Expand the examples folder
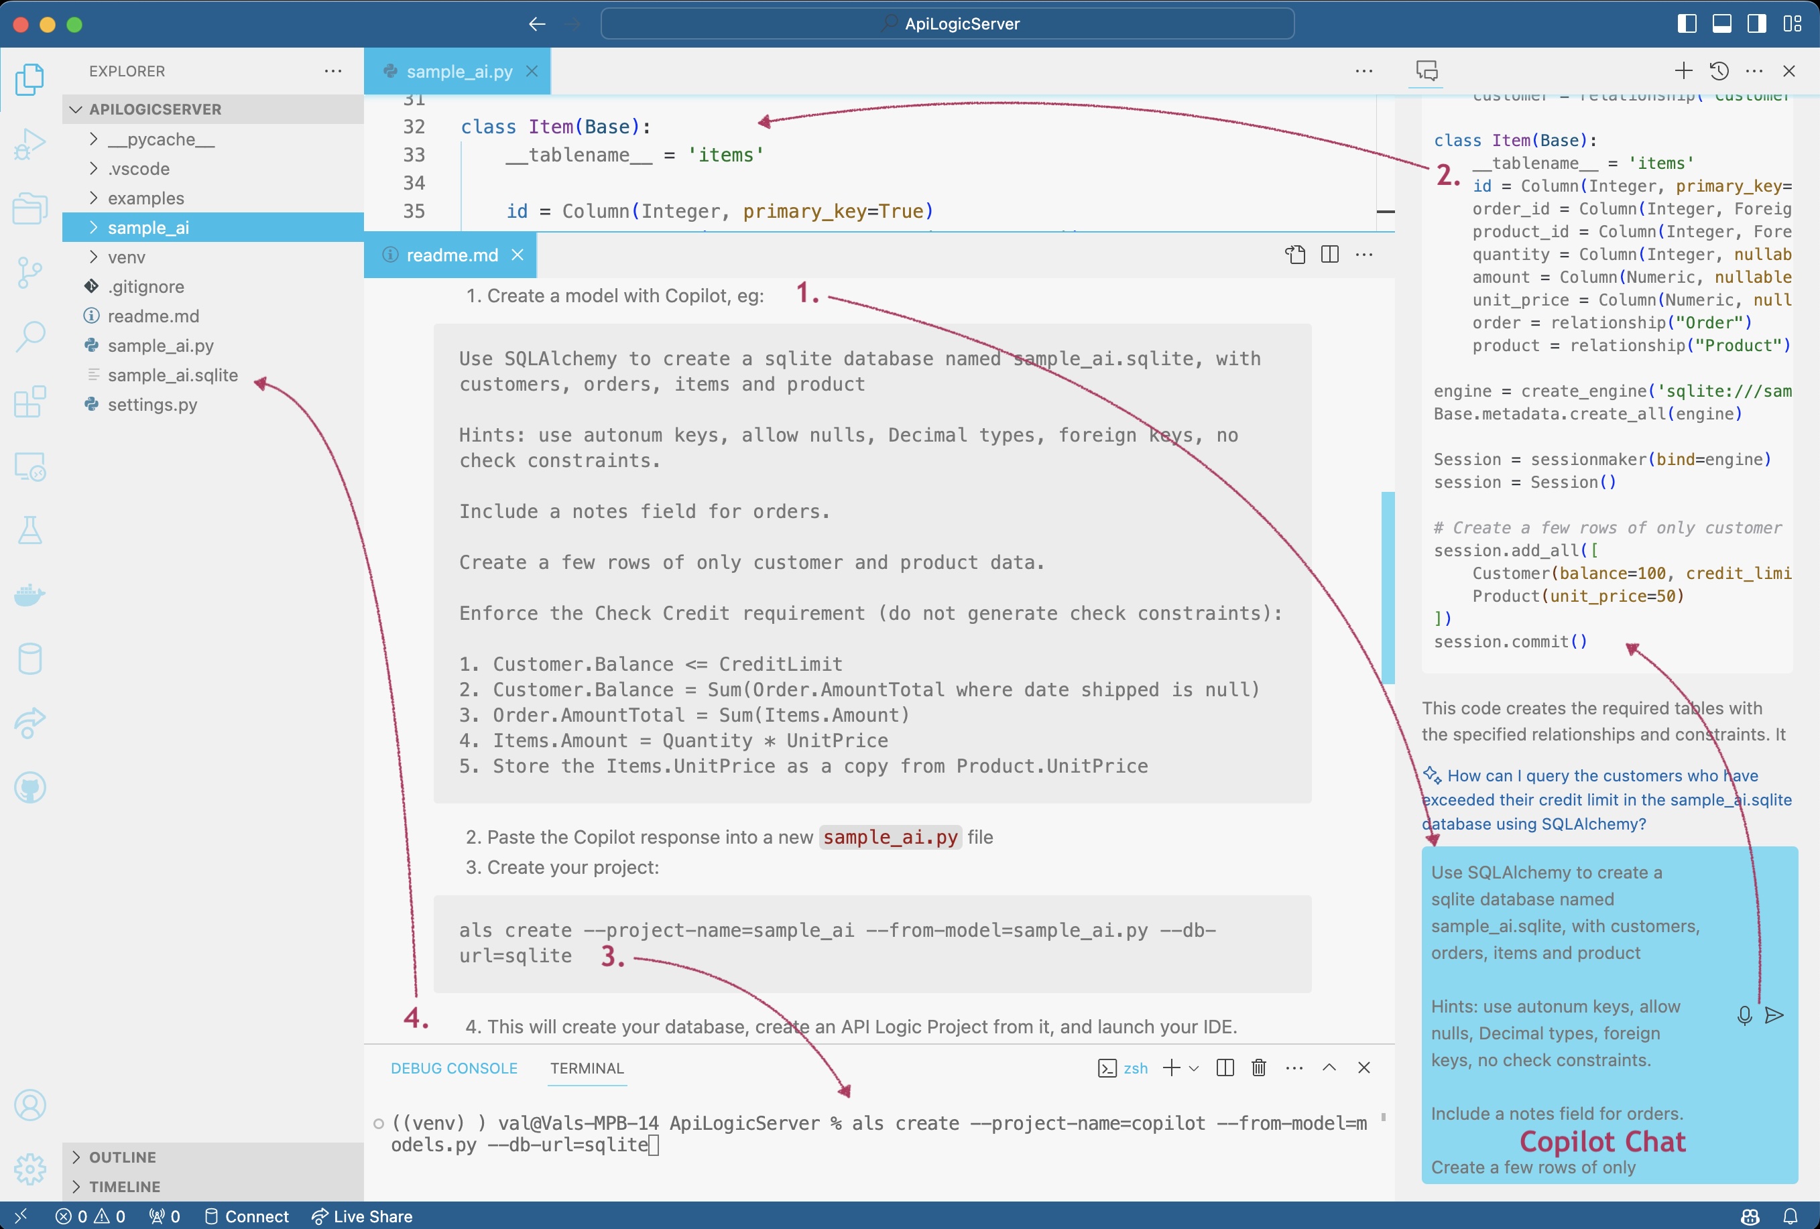Viewport: 1820px width, 1229px height. coord(145,198)
